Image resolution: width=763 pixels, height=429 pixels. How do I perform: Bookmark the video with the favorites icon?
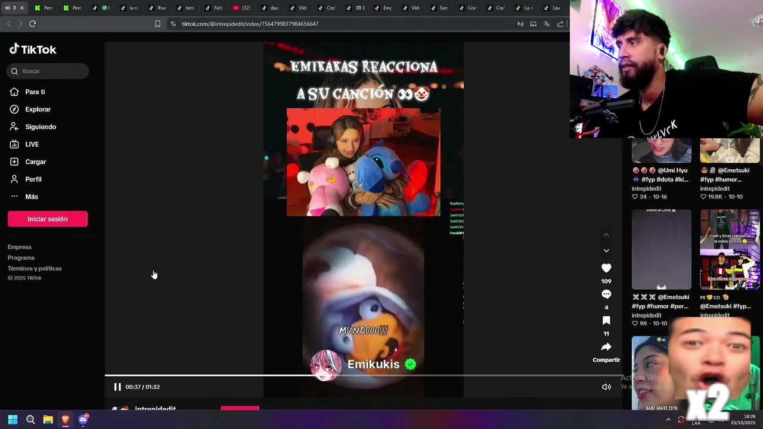pos(606,321)
